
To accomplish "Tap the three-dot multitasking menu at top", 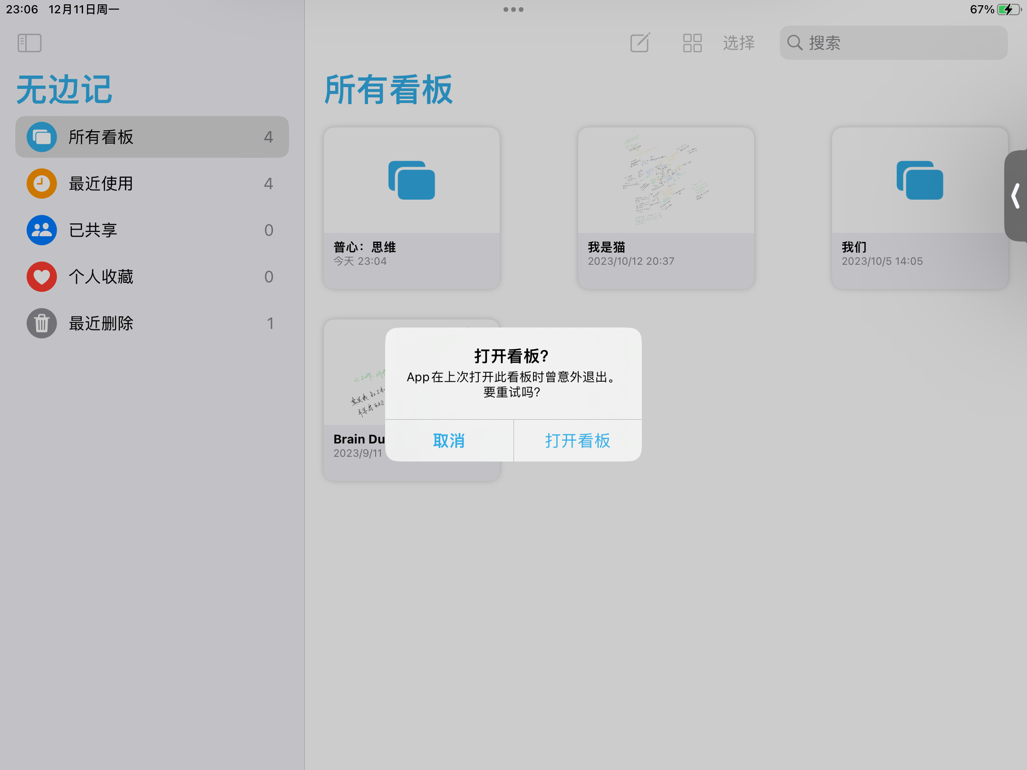I will point(513,10).
